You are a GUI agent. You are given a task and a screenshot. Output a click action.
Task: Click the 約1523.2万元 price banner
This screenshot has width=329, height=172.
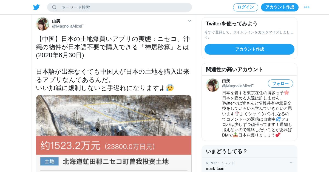point(114,145)
